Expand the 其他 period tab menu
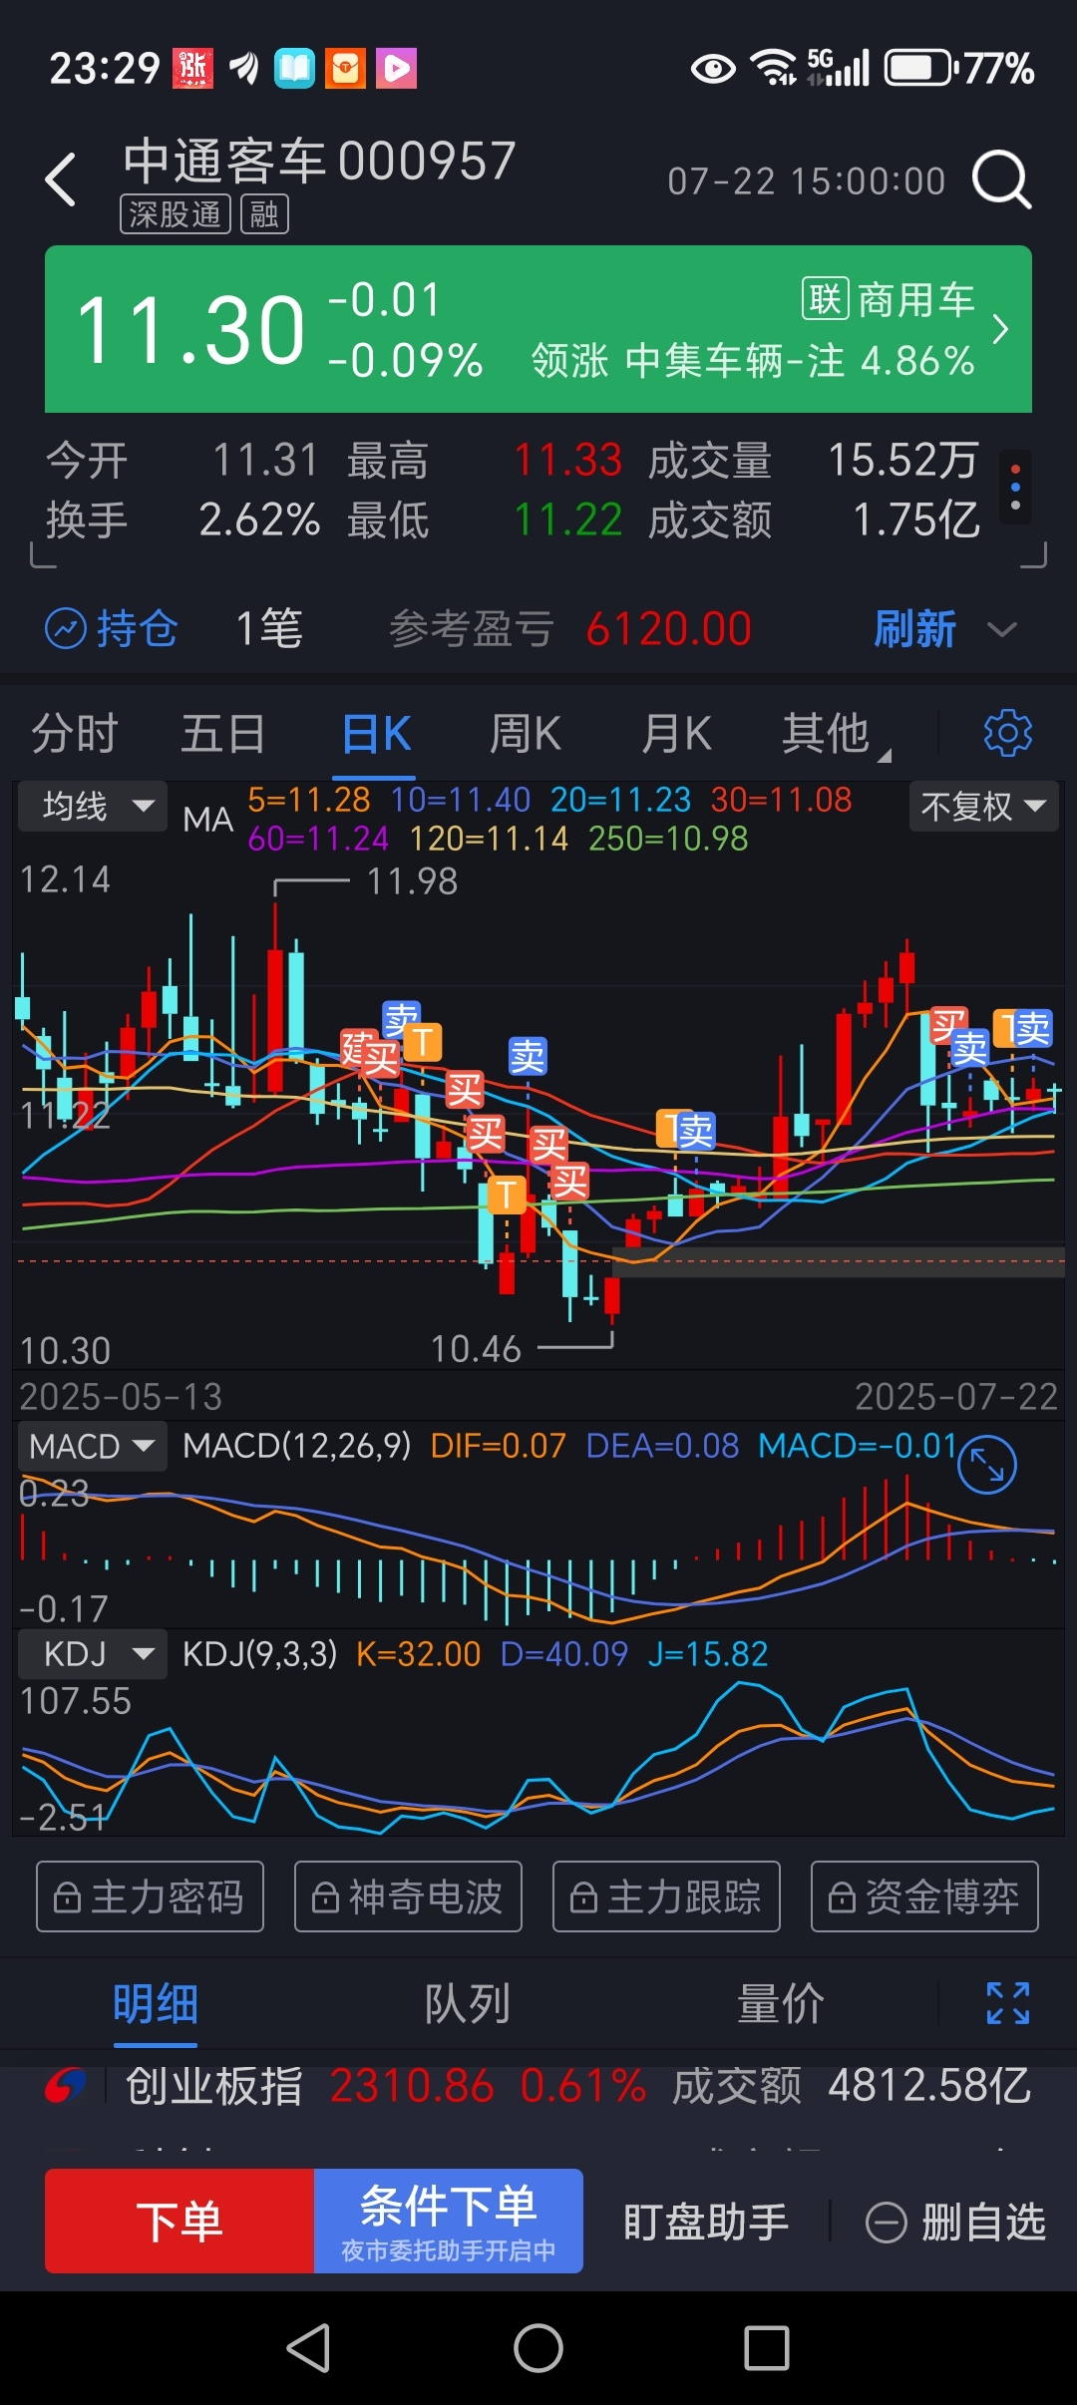Screen dimensions: 1077x2405 click(836, 734)
